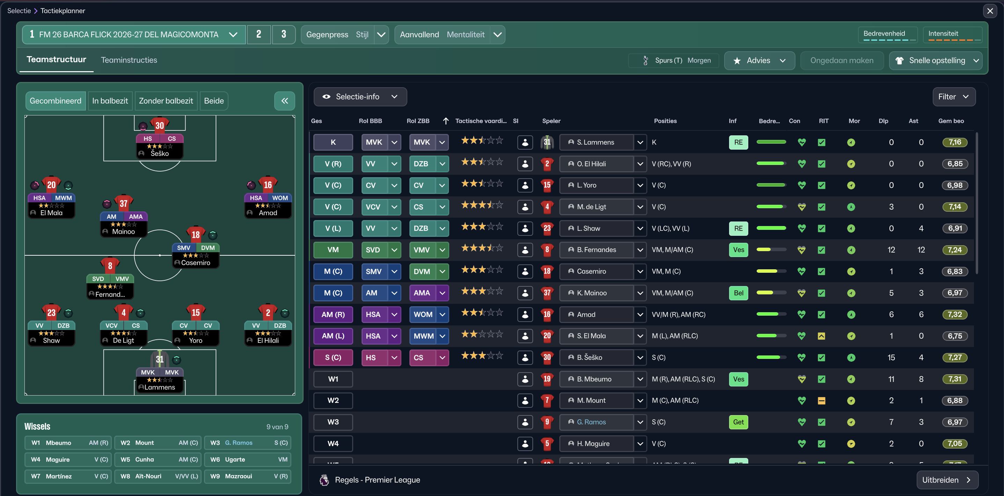The height and width of the screenshot is (496, 1004).
Task: Click the player info icon for M. Mount
Action: 525,400
